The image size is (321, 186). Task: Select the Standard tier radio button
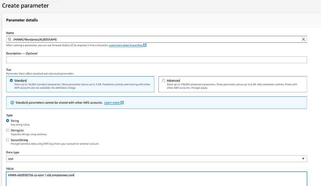(11, 80)
